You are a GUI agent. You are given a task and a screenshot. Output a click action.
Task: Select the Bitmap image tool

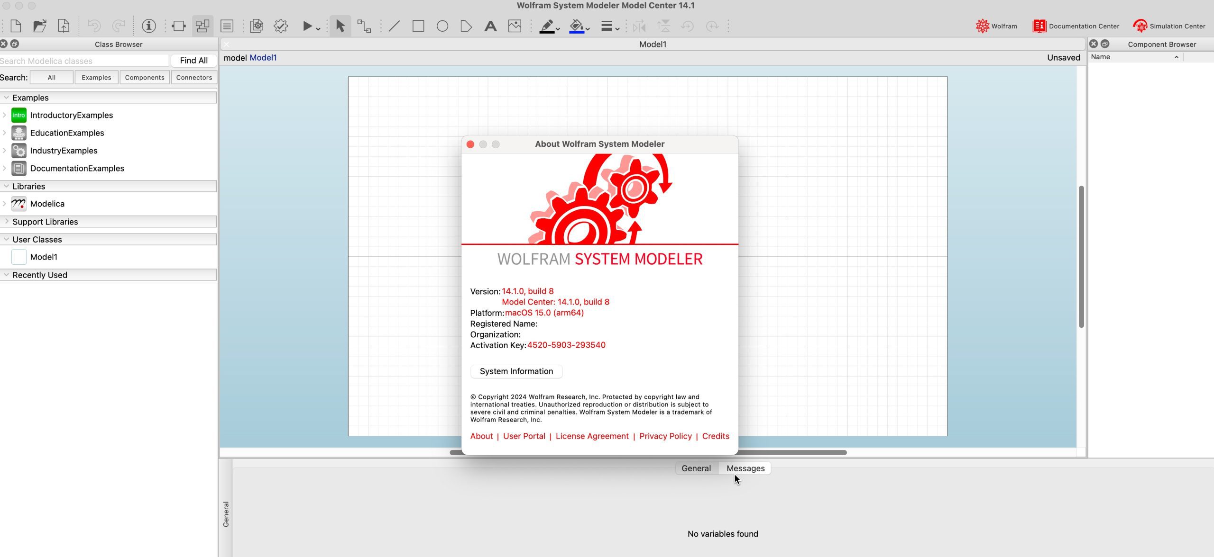coord(515,26)
